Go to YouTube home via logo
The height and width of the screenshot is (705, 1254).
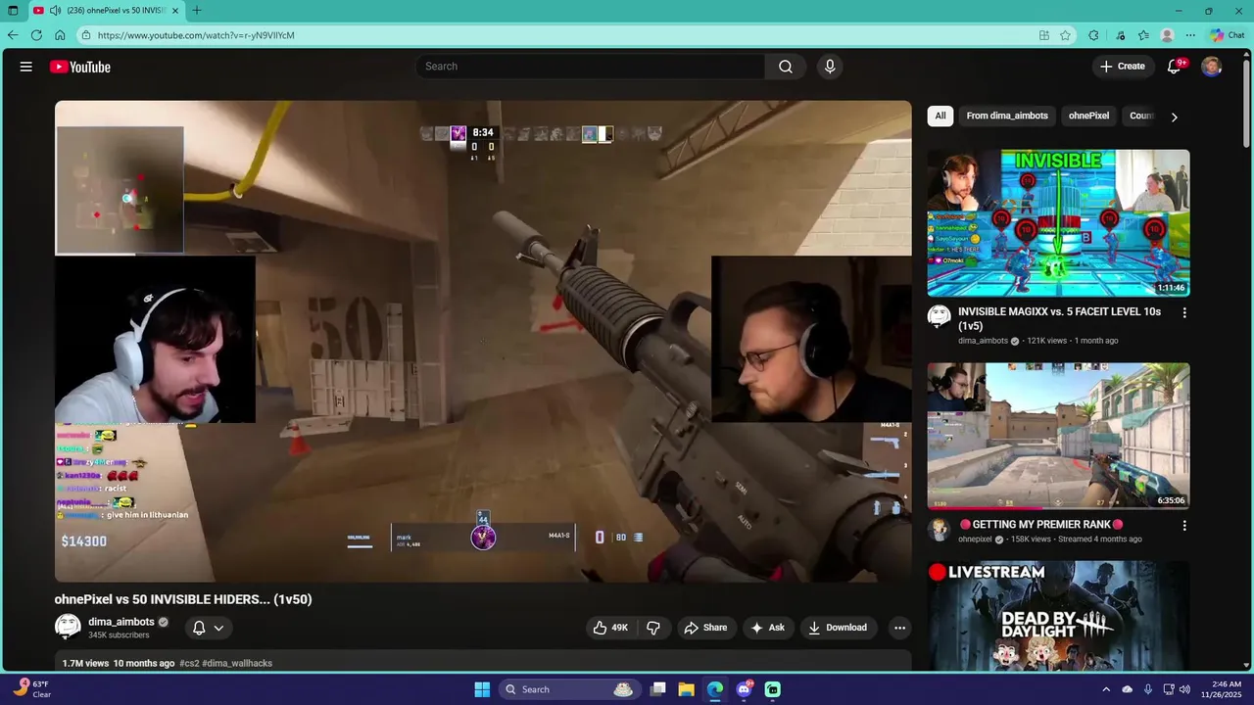pyautogui.click(x=80, y=67)
